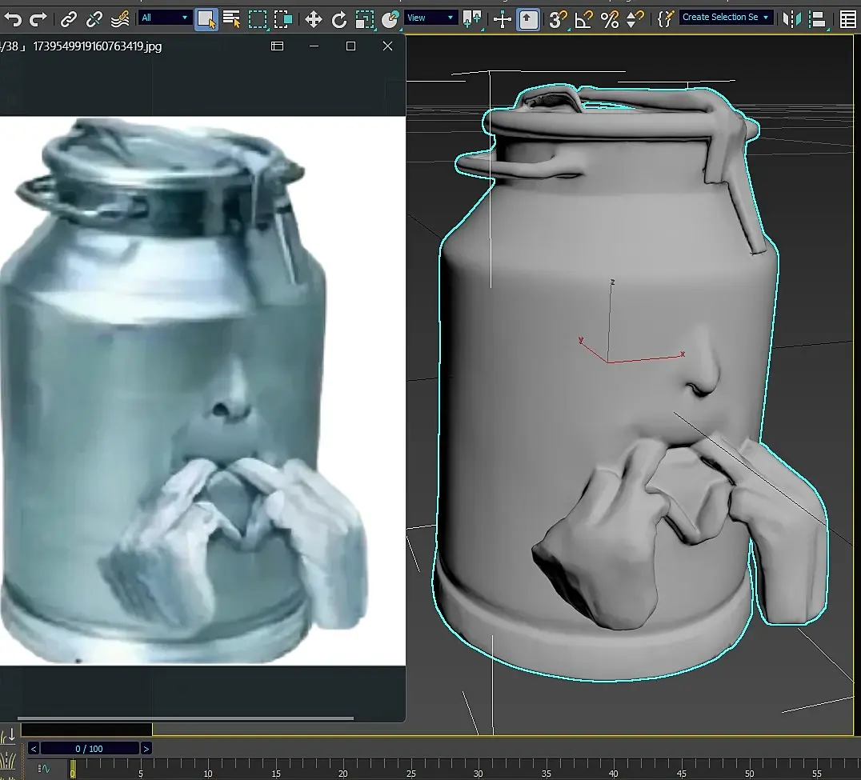Open the Select by Name list

click(x=231, y=18)
